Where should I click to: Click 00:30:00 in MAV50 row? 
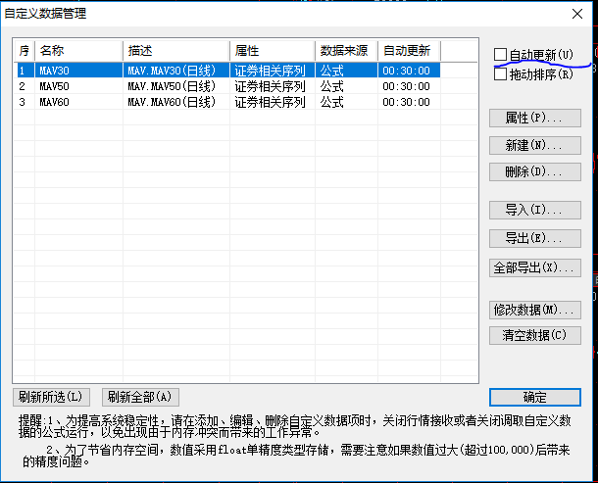coord(406,86)
